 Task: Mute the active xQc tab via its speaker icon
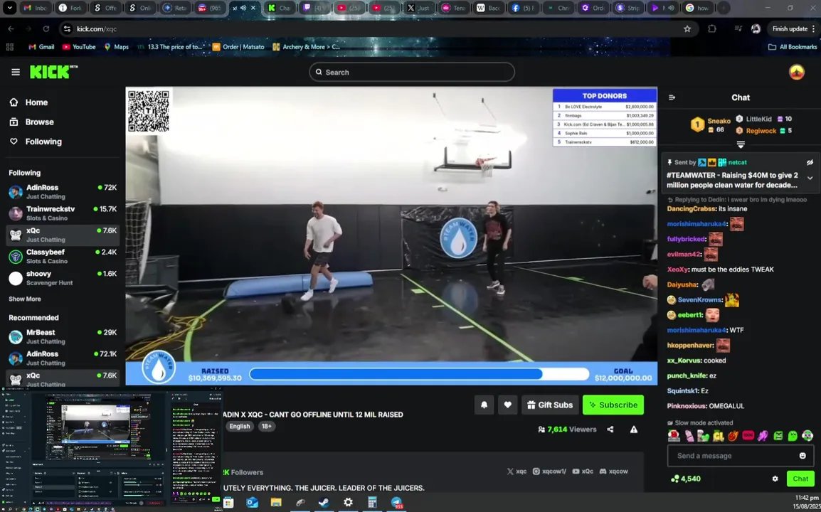[x=243, y=8]
